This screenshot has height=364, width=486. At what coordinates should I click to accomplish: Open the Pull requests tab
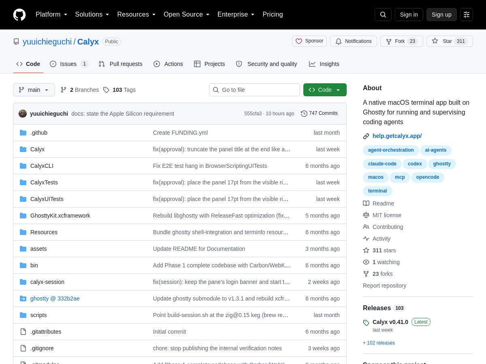click(120, 64)
